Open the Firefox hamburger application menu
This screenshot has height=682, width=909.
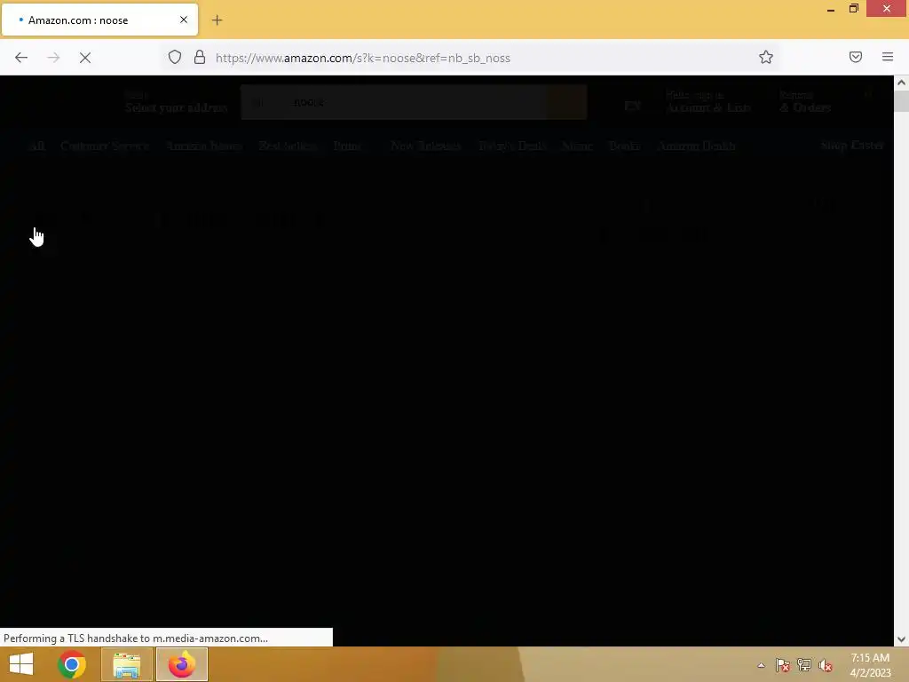point(888,57)
